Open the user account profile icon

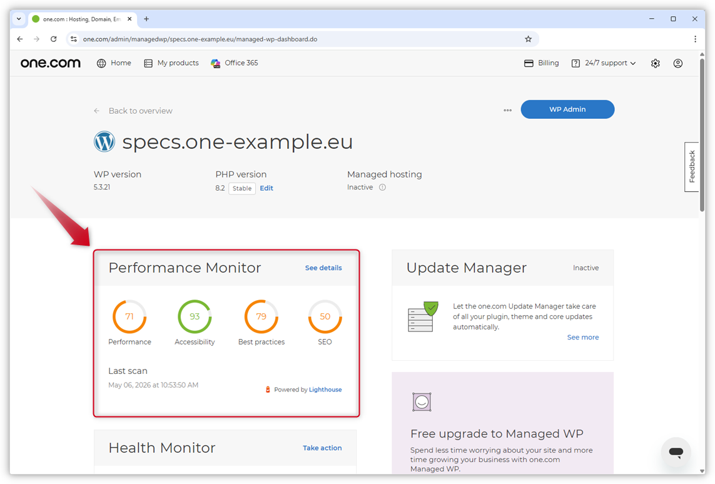tap(678, 63)
